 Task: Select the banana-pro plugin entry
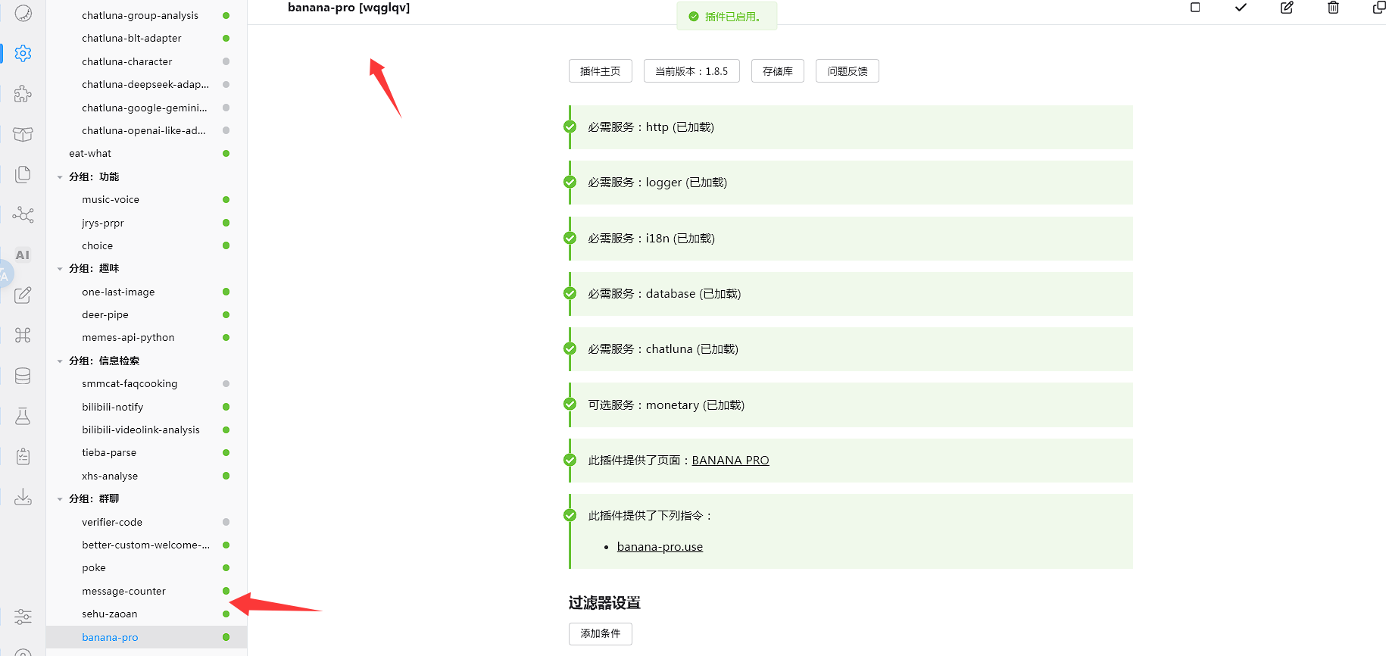click(147, 638)
